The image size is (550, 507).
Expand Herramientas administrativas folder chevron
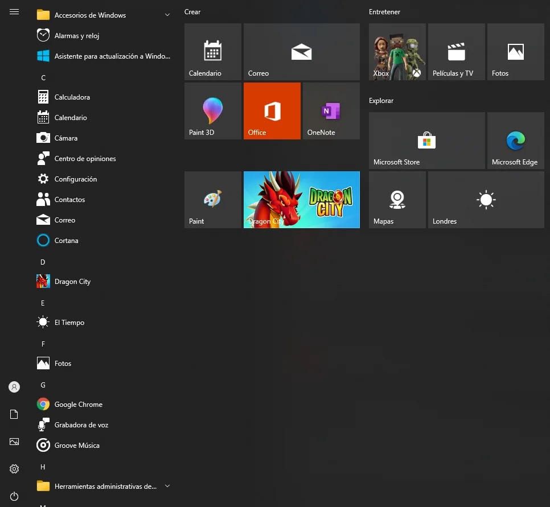coord(167,486)
